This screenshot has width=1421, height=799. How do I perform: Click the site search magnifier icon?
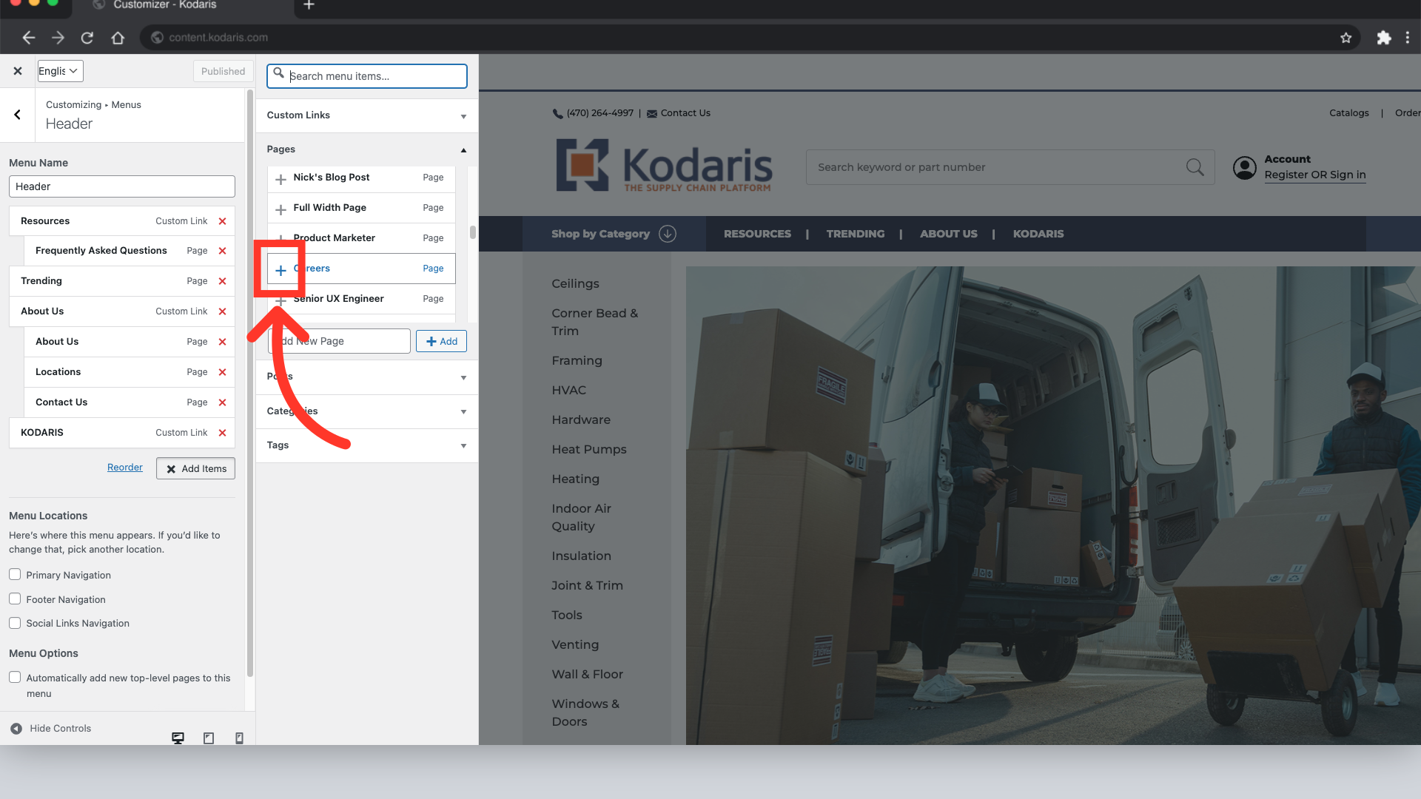click(x=1195, y=167)
